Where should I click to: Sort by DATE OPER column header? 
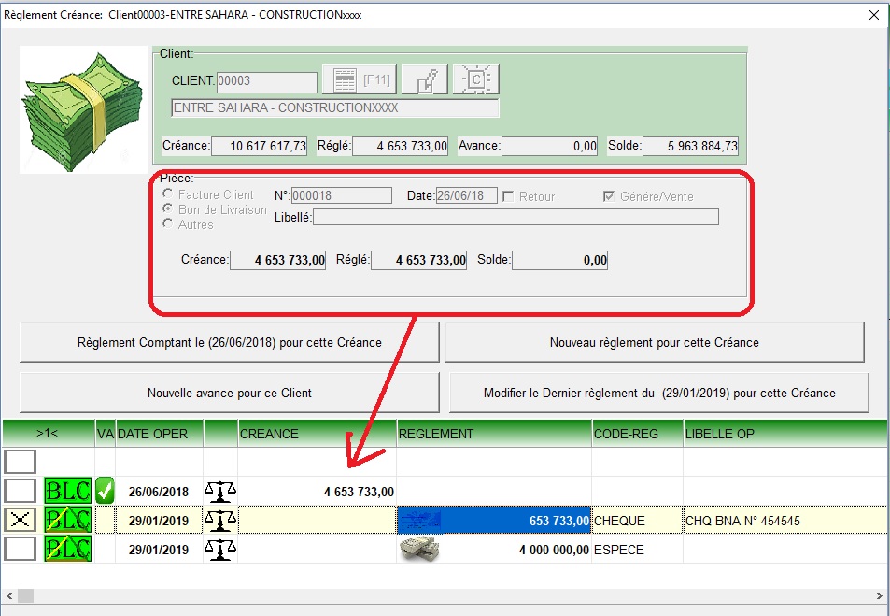point(159,434)
